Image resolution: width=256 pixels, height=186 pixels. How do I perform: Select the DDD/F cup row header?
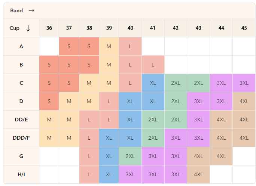pos(21,138)
